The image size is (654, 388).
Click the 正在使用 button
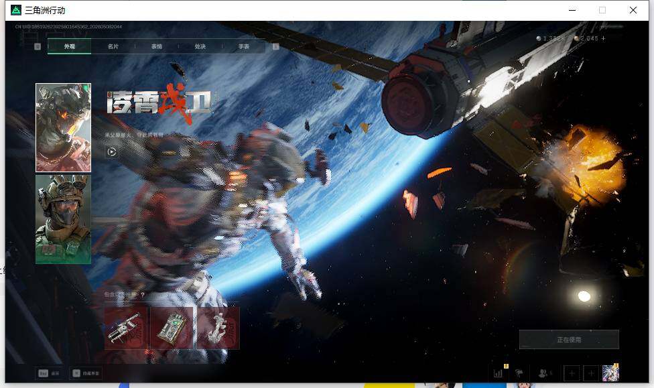tap(569, 340)
